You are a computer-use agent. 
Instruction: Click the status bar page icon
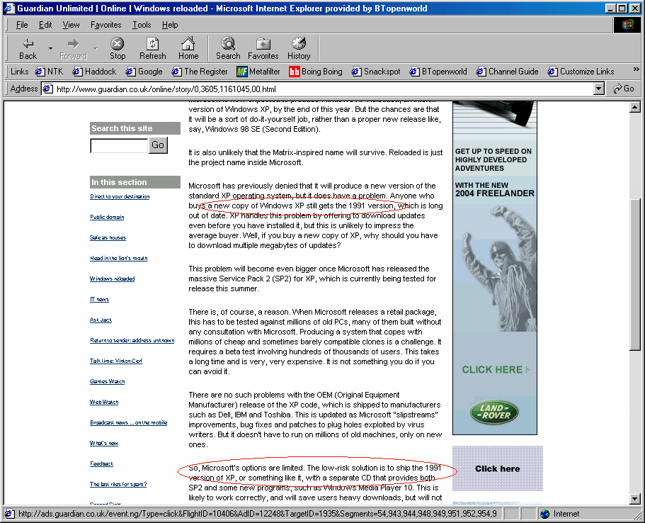coord(9,514)
